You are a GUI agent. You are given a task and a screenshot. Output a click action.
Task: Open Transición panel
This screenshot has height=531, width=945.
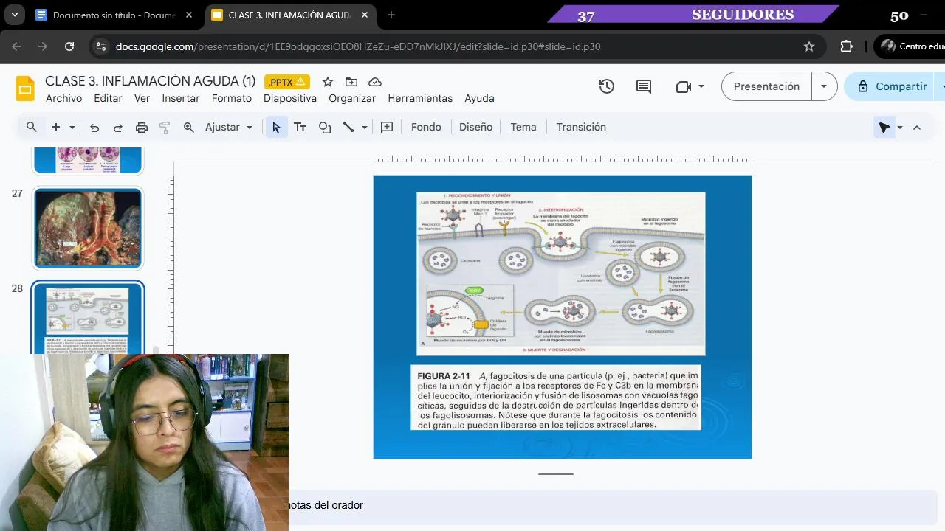pos(581,127)
